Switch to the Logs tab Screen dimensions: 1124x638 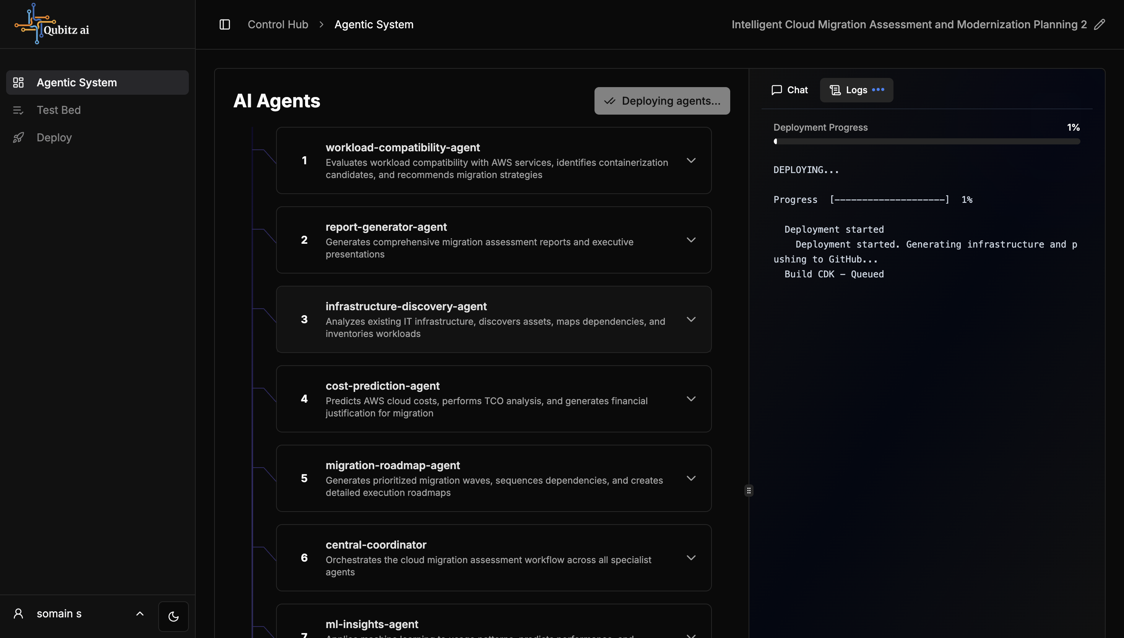pos(856,90)
